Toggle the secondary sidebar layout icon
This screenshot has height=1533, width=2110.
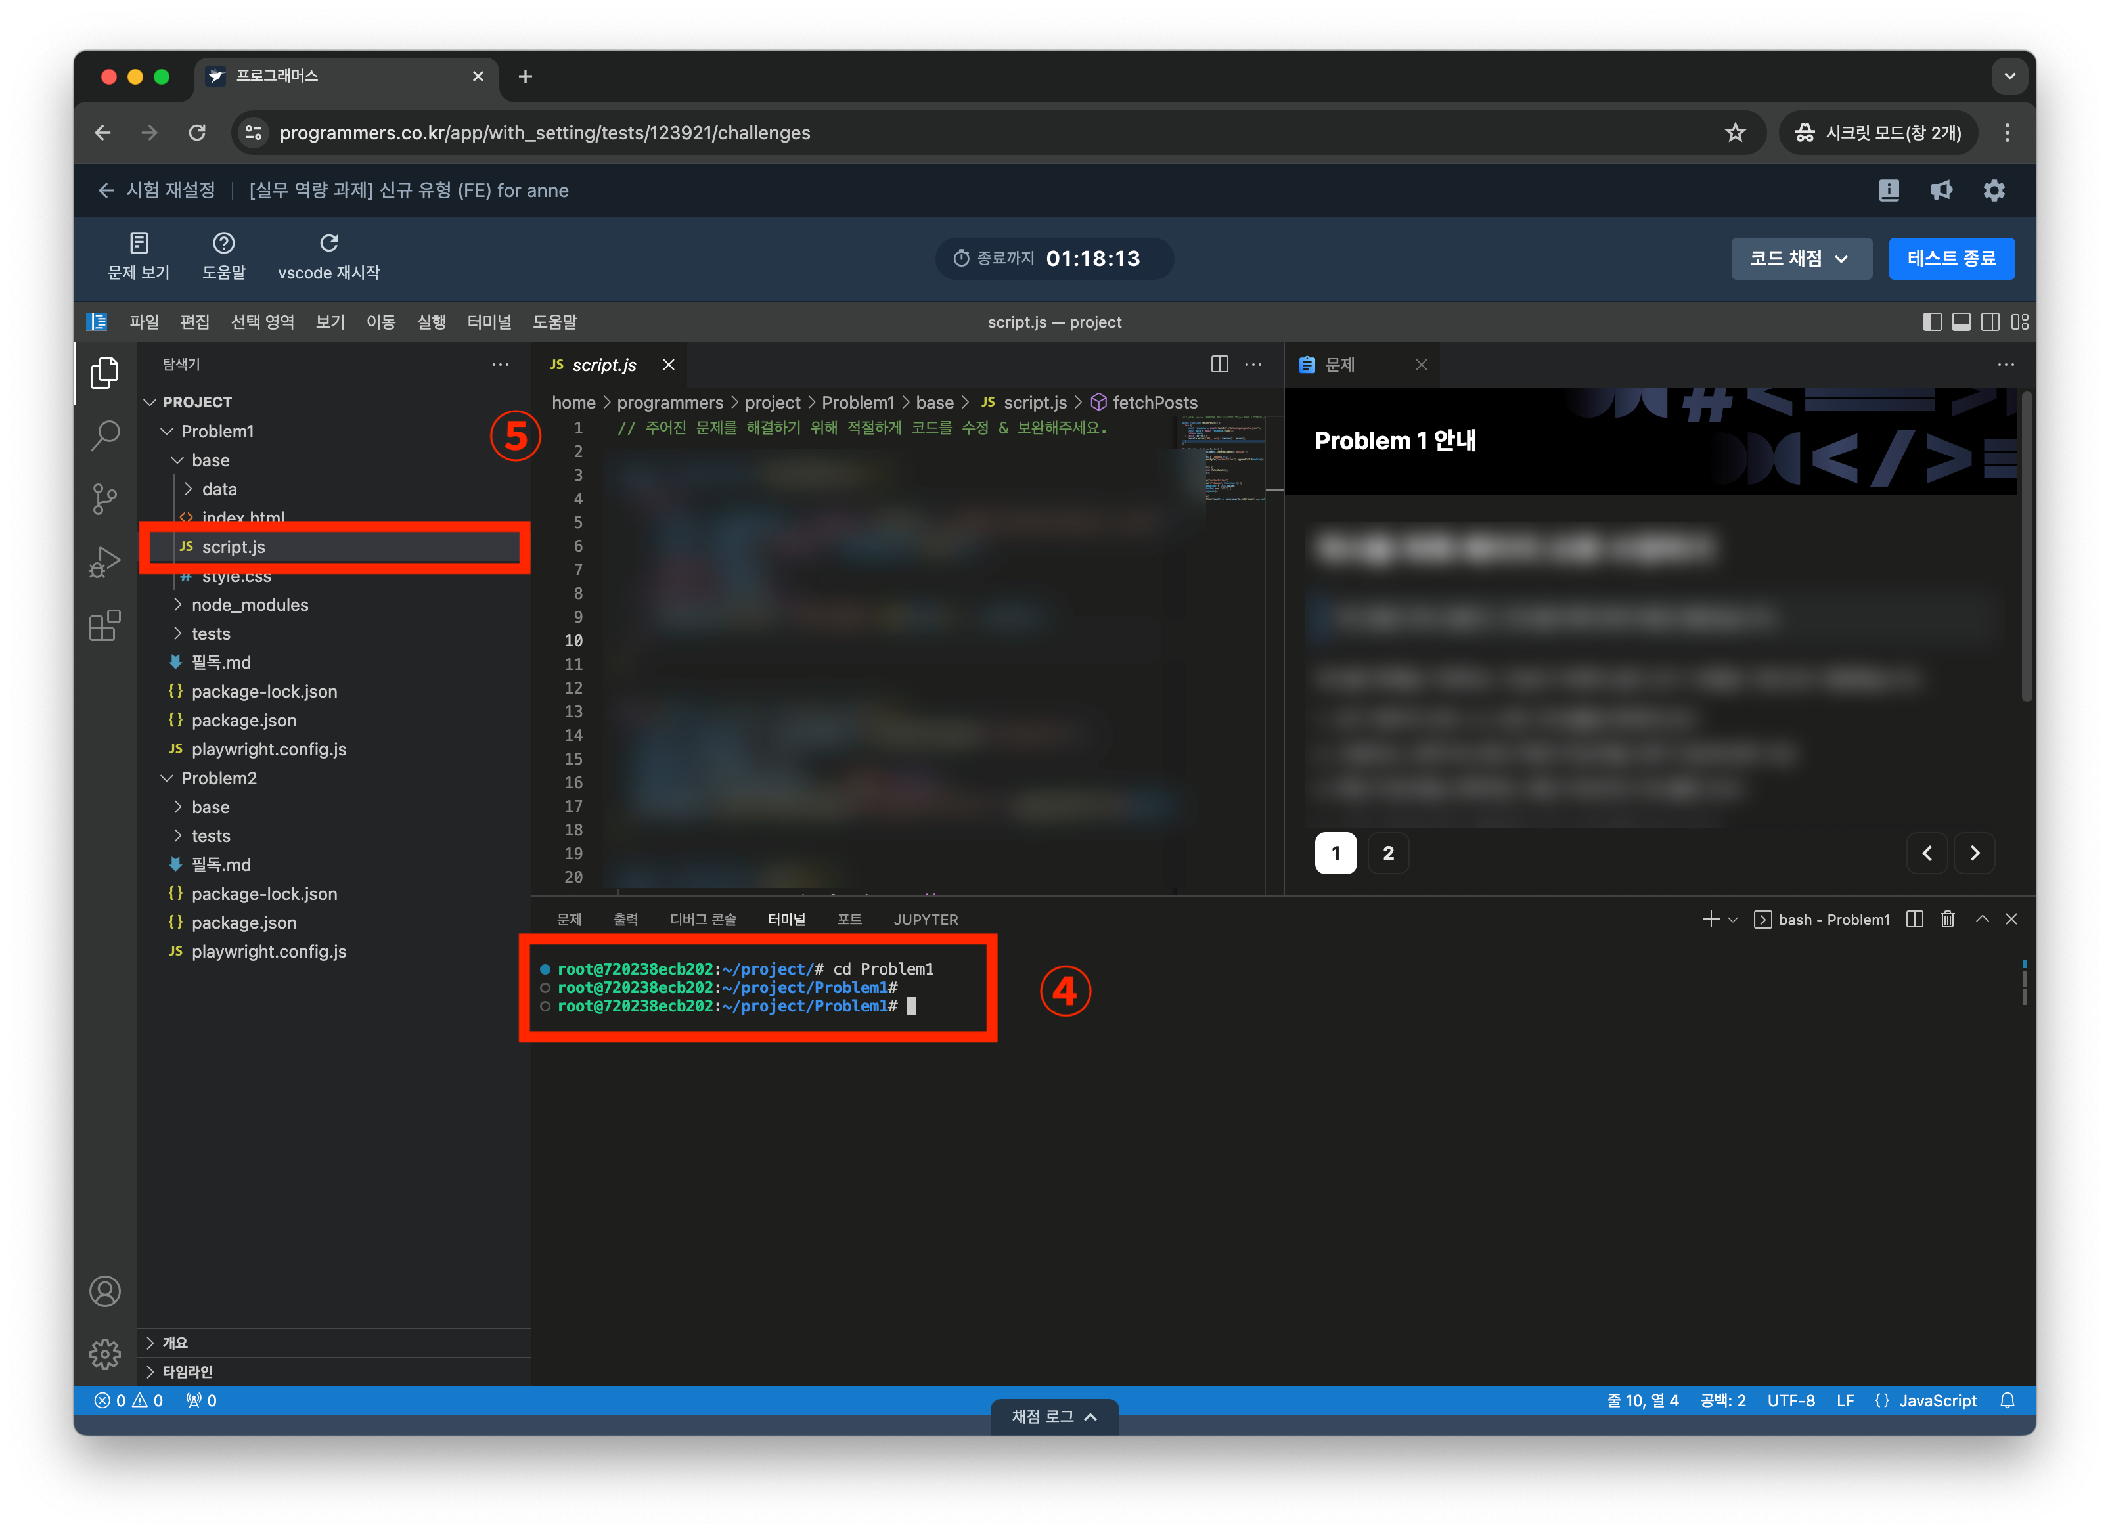click(x=1990, y=322)
